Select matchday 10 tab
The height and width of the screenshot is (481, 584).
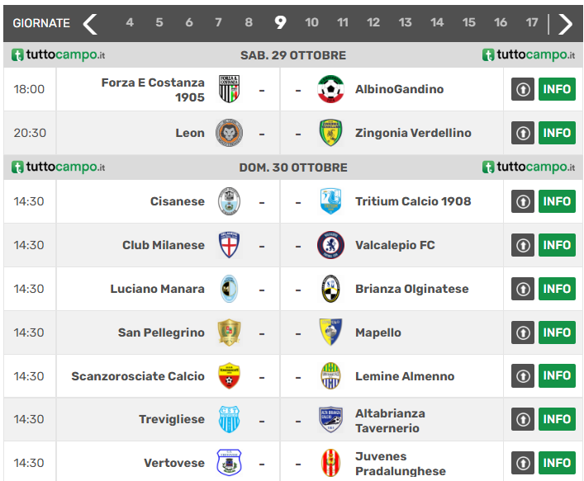click(311, 23)
